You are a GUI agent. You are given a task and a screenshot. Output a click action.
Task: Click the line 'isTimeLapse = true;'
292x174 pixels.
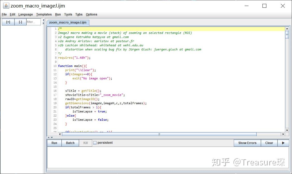pos(90,111)
